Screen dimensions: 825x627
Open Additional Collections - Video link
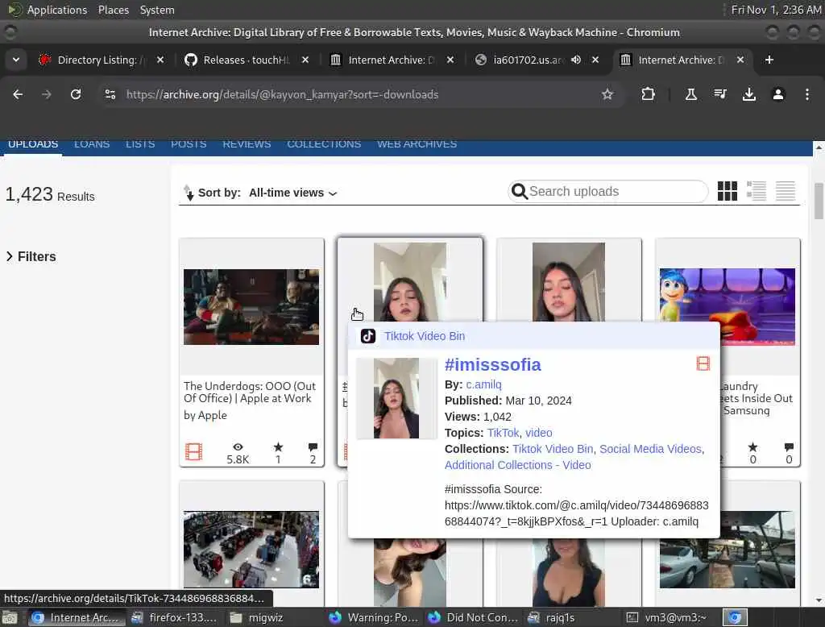(x=518, y=465)
